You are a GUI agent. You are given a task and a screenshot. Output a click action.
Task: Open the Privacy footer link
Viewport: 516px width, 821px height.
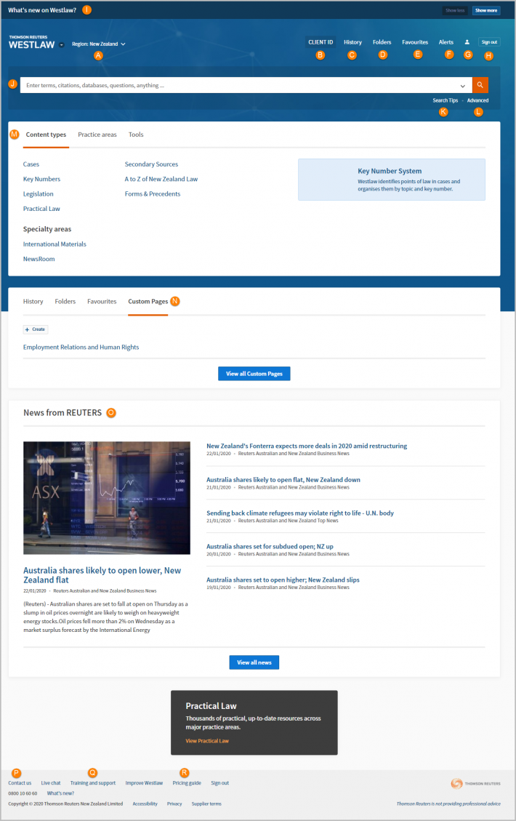[174, 804]
